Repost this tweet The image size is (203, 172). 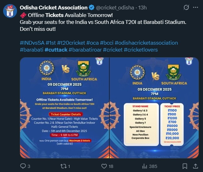click(x=63, y=166)
